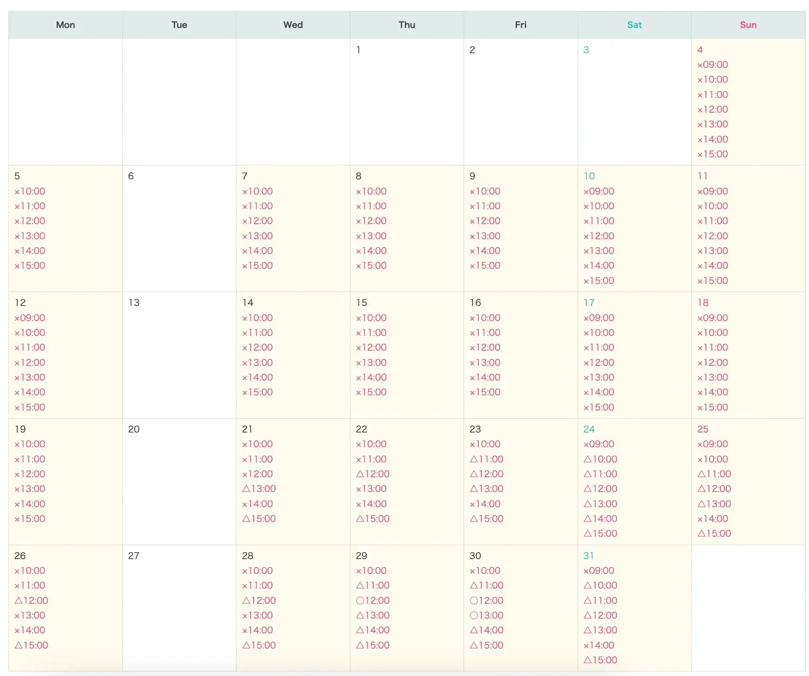Select the ○13:00 slot on the 30th
Viewport: 809px width, 676px height.
486,615
